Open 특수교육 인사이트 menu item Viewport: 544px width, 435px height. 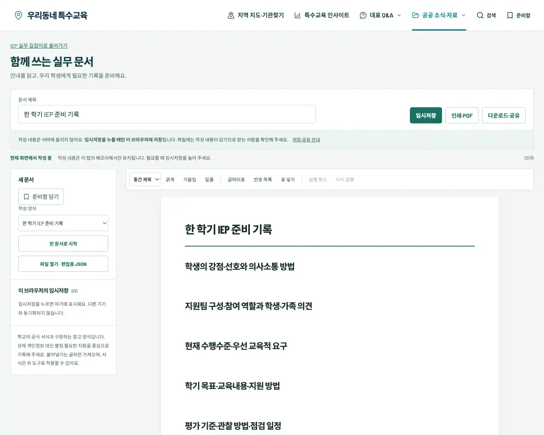point(322,15)
